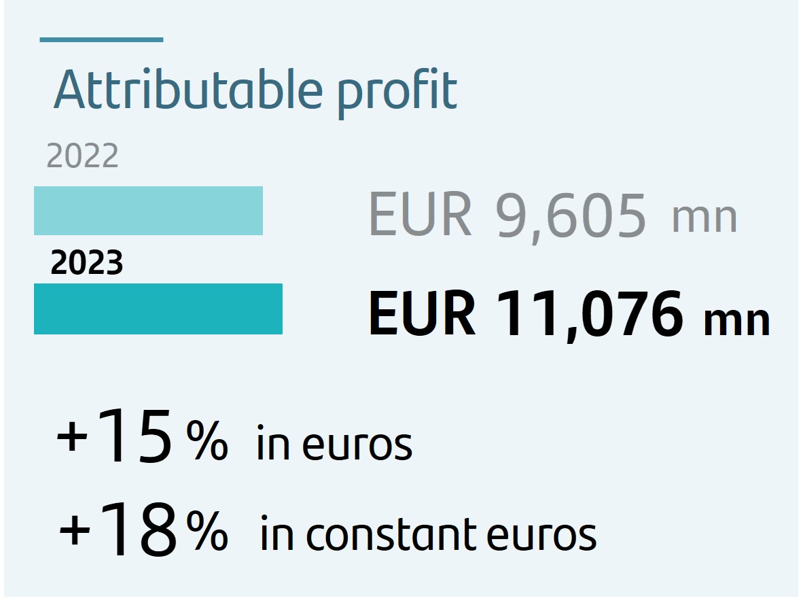Select the bold 2023 year label
803x607 pixels.
coord(86,263)
